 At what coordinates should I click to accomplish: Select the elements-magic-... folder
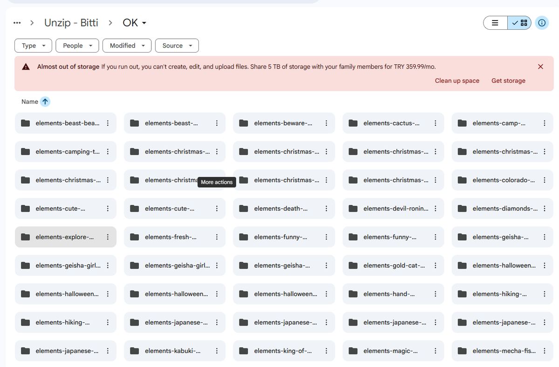[393, 350]
